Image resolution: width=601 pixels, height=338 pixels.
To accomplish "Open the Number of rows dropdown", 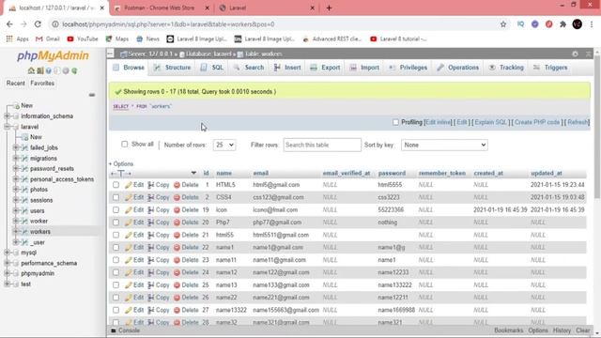I will click(224, 145).
